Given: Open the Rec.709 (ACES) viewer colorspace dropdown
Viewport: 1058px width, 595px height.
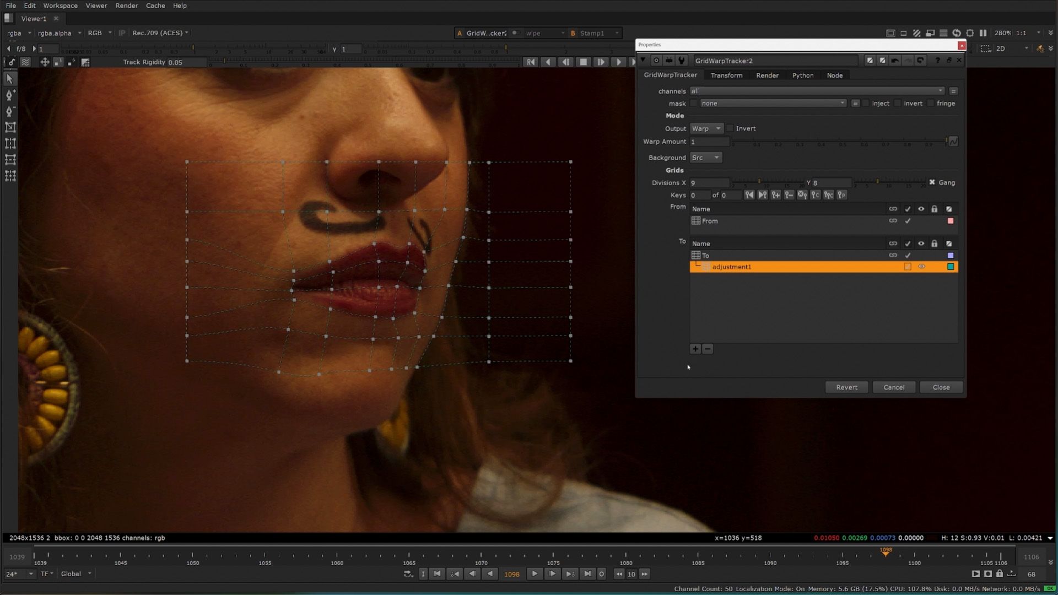Looking at the screenshot, I should pyautogui.click(x=160, y=33).
